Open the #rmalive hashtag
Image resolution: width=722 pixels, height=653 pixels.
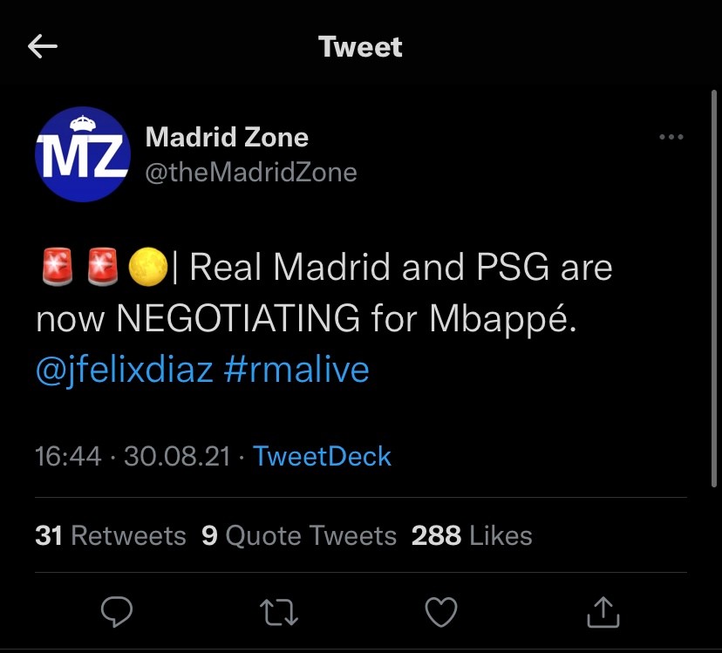tap(296, 370)
